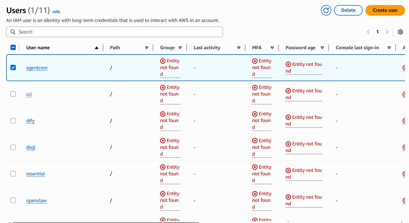
Task: Toggle the select-all users checkbox
Action: pos(13,48)
